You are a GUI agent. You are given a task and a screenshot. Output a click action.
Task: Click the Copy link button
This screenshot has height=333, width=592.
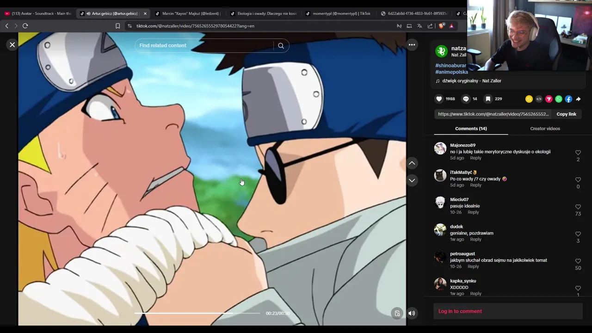[566, 114]
